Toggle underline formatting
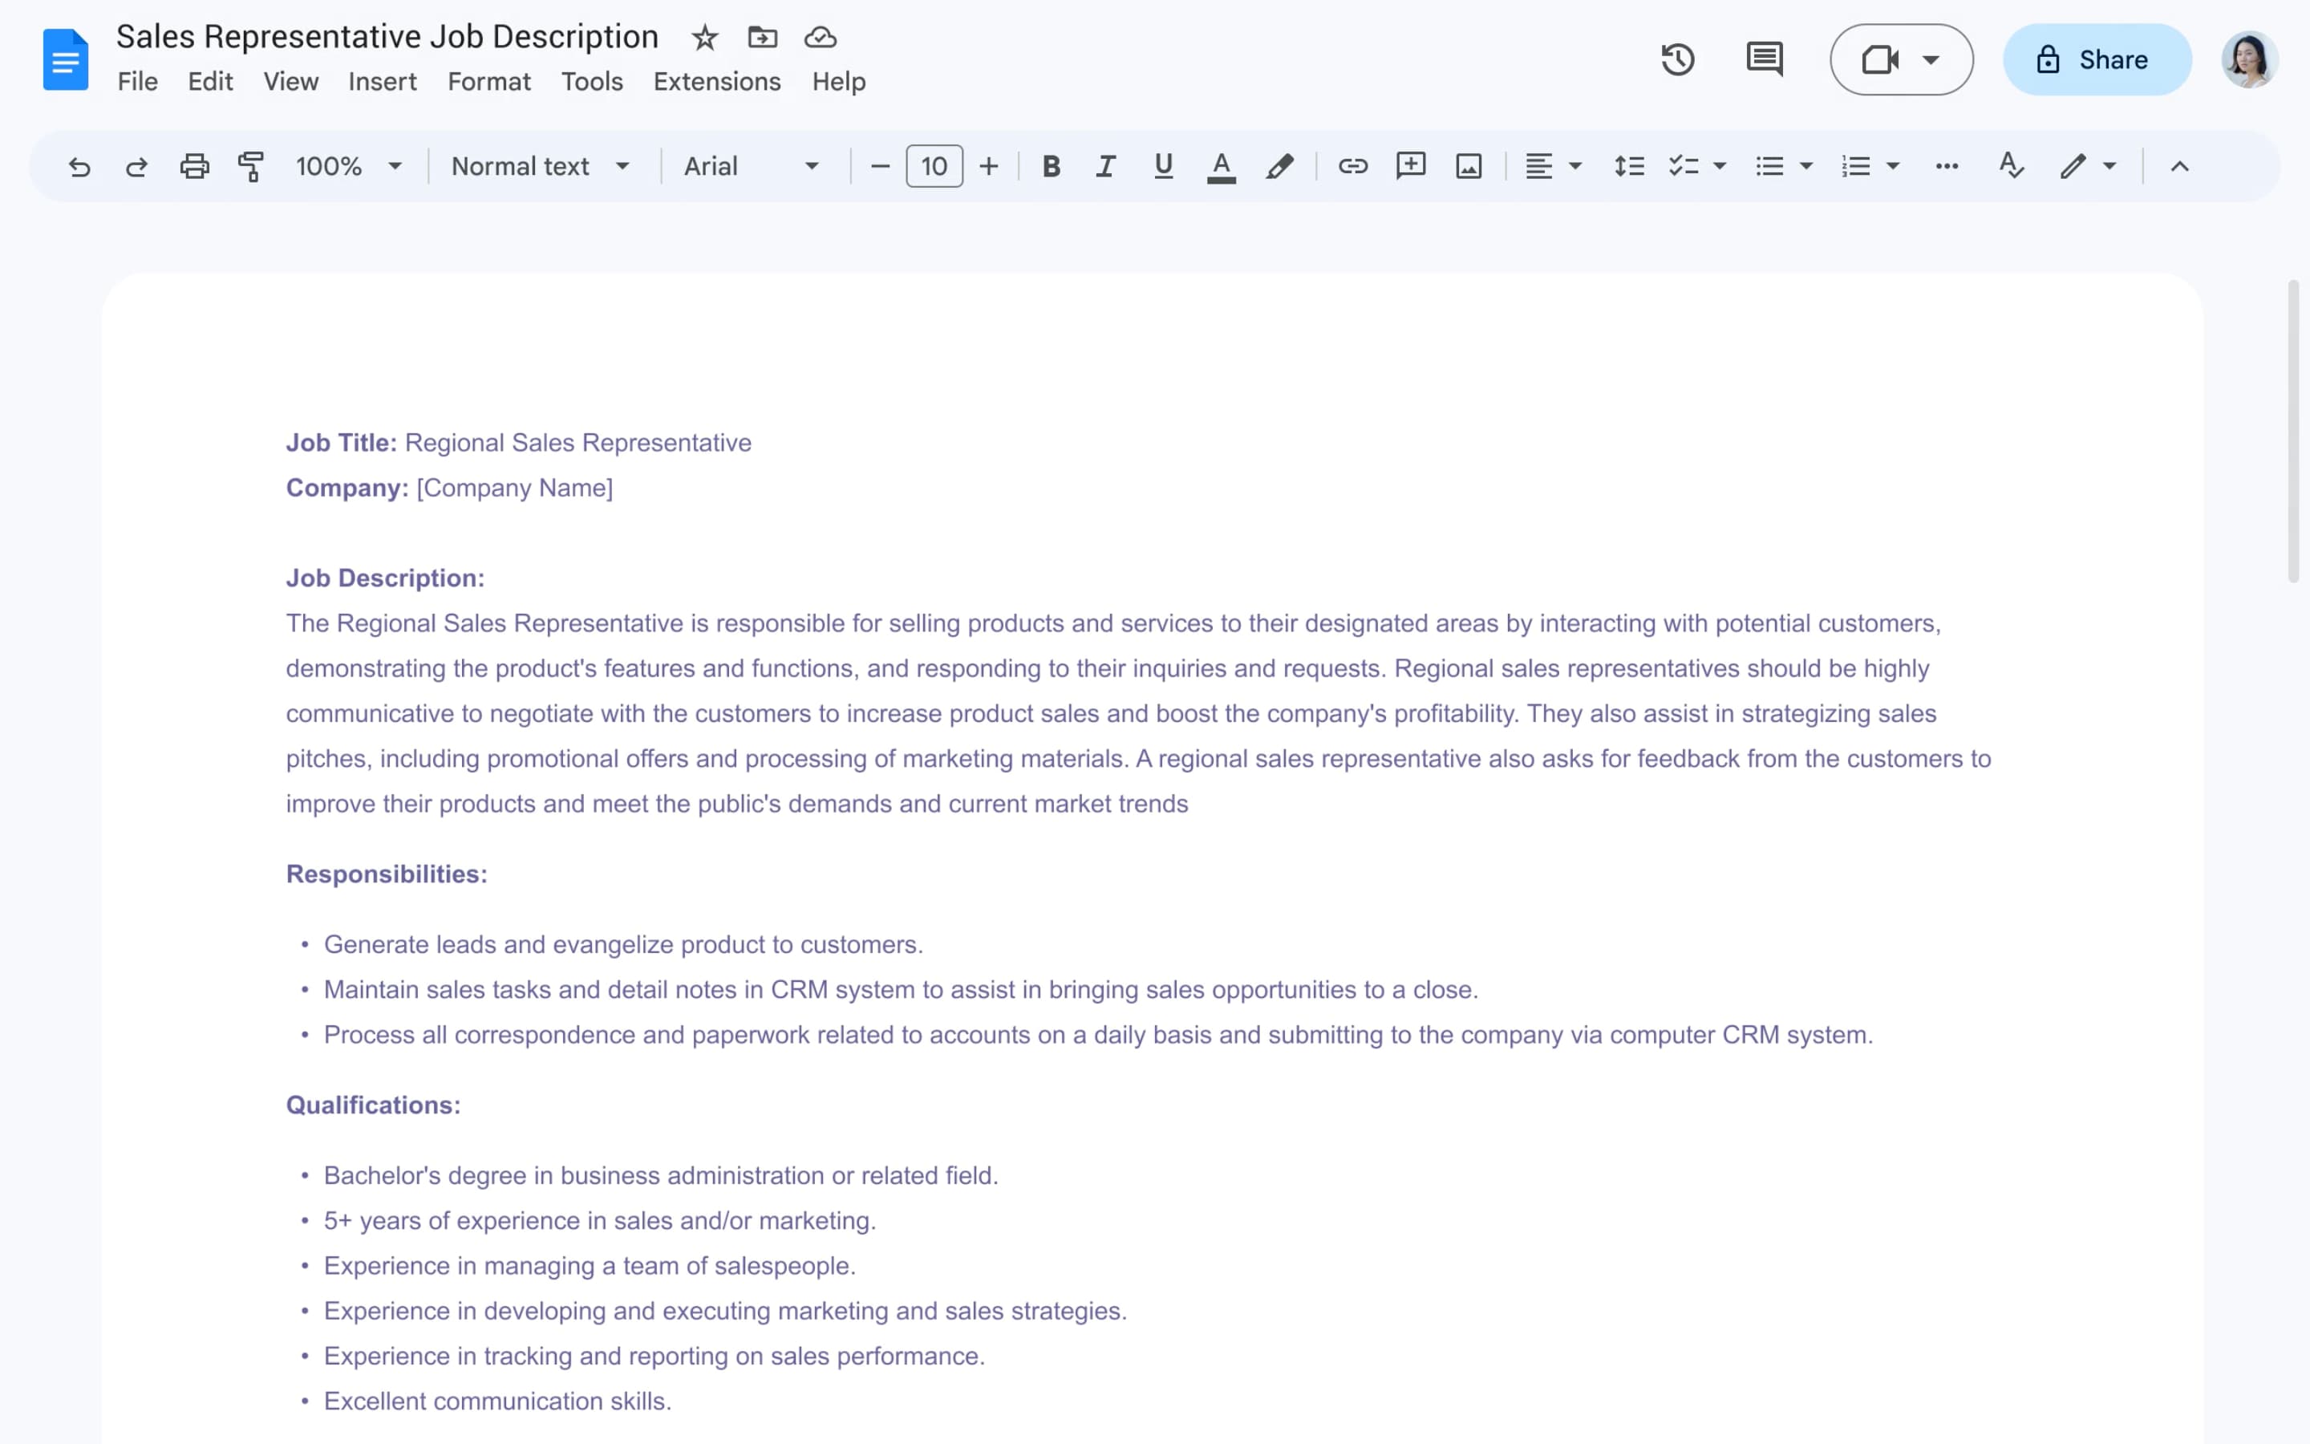The image size is (2310, 1444). point(1163,167)
